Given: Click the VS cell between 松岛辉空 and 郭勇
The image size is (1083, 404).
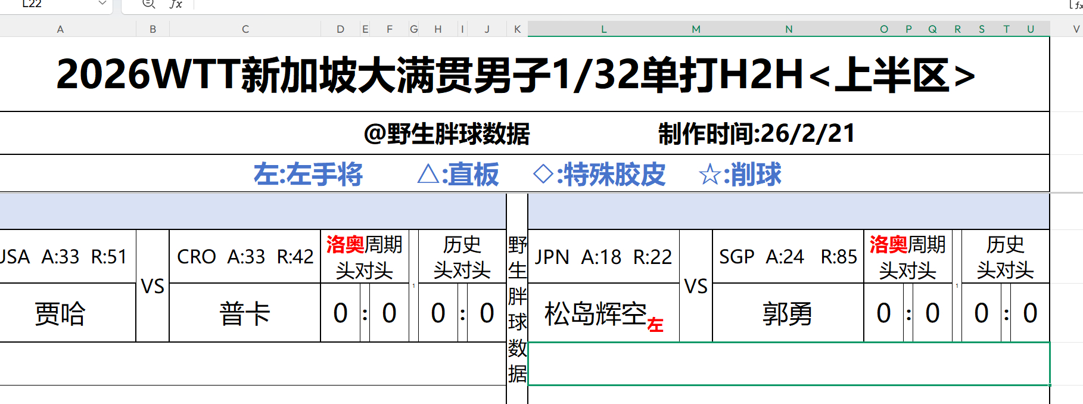Looking at the screenshot, I should pos(696,286).
